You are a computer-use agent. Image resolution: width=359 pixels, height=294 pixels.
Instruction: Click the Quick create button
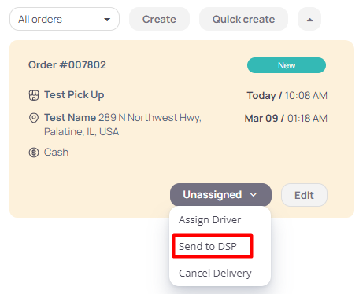243,19
